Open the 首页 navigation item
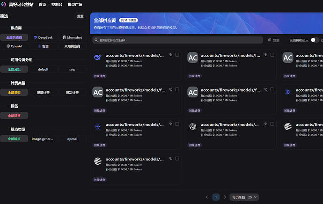Viewport: 323px width, 204px height. pyautogui.click(x=43, y=5)
